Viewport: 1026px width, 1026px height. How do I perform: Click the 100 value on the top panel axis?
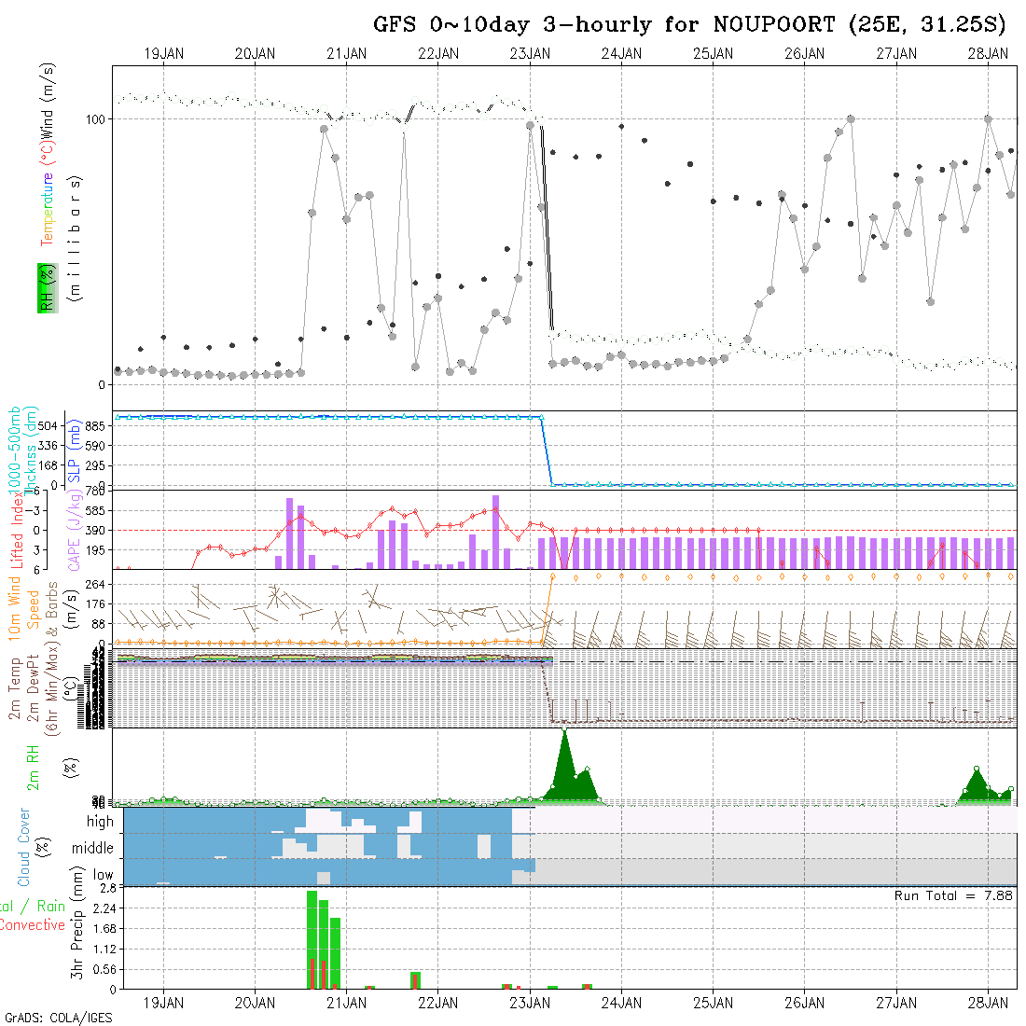95,119
